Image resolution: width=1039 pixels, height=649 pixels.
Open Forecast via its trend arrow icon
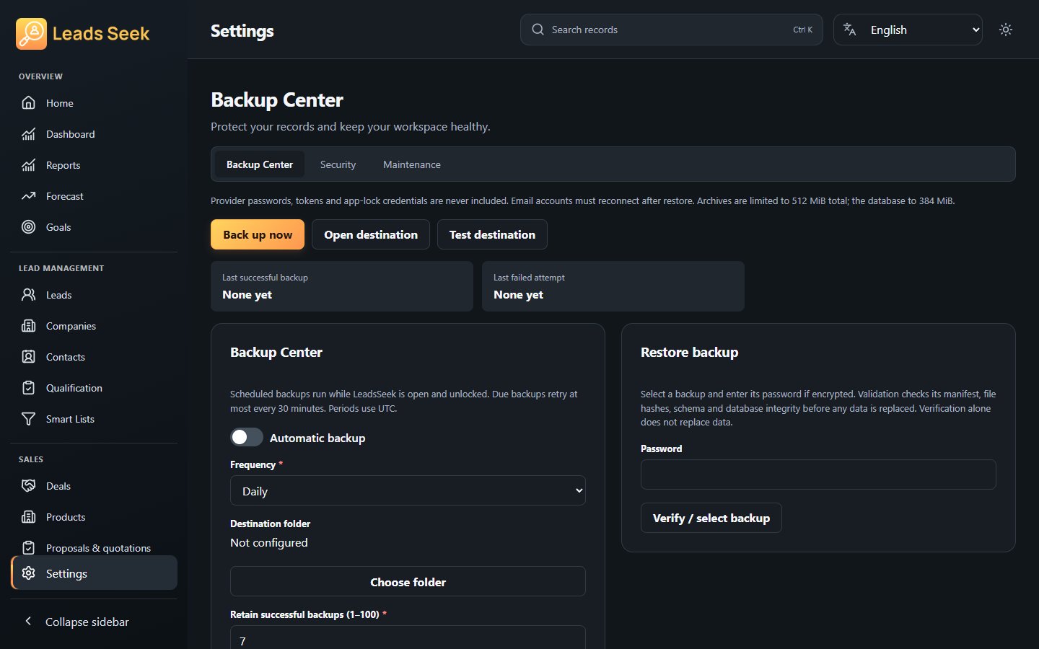click(x=28, y=196)
